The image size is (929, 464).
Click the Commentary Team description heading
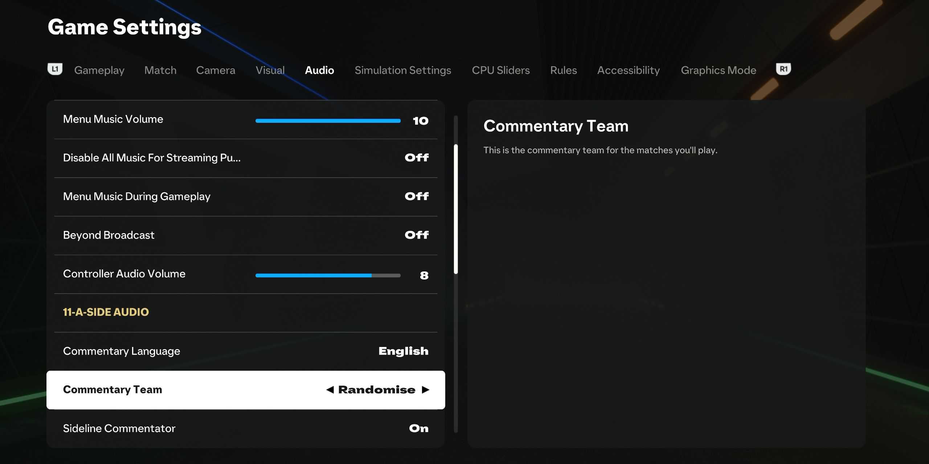click(x=556, y=126)
